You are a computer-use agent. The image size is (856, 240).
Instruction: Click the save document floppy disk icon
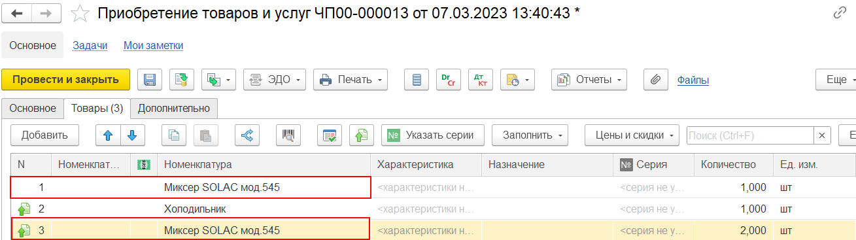(149, 80)
